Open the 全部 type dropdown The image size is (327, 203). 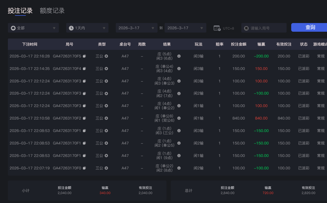pyautogui.click(x=33, y=28)
